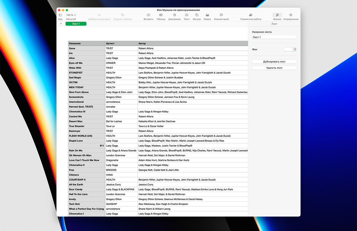The height and width of the screenshot is (231, 357).
Task: Click the Название листа input field
Action: (x=274, y=37)
